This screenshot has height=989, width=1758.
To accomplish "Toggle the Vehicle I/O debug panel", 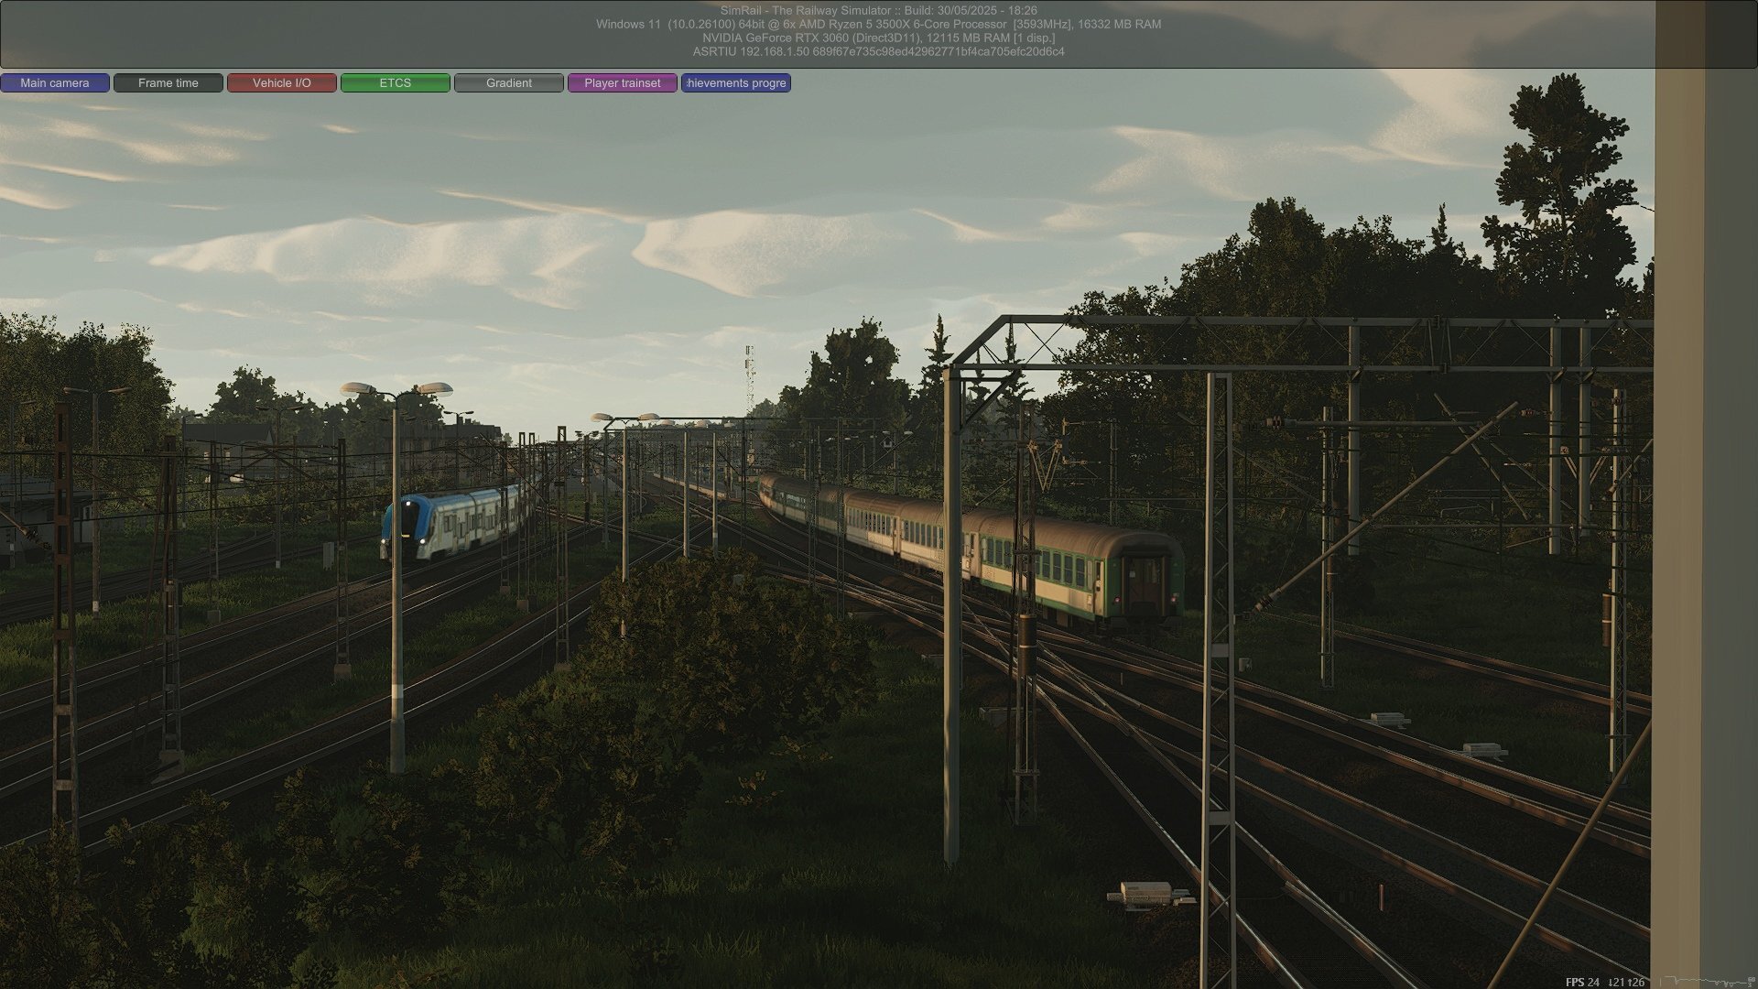I will coord(282,83).
